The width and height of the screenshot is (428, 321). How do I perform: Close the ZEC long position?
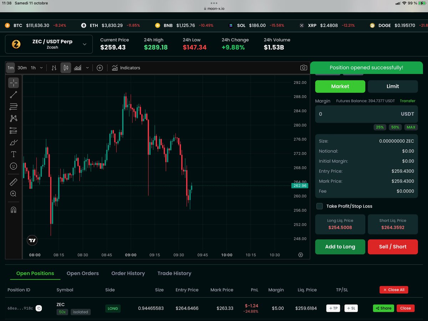(406, 308)
